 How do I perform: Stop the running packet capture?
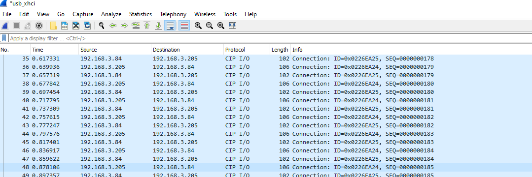click(16, 26)
